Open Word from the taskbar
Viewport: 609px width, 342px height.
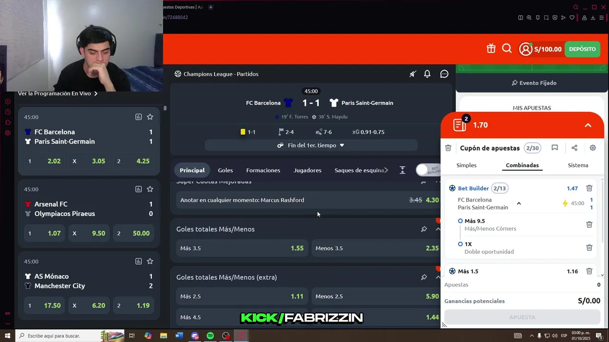point(179,336)
